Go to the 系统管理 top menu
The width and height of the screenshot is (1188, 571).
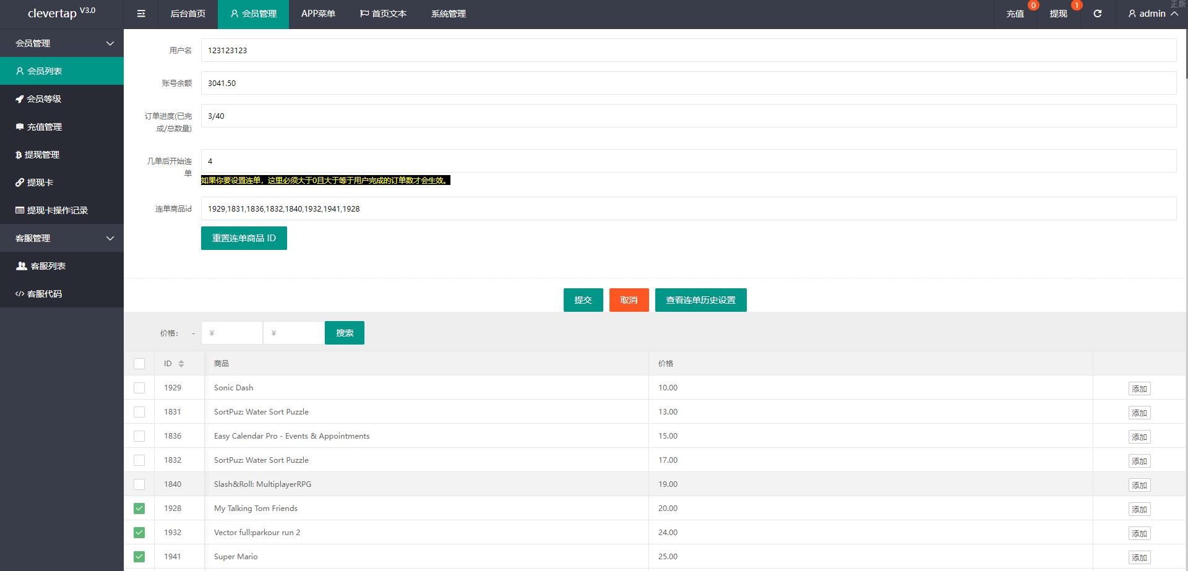(449, 14)
